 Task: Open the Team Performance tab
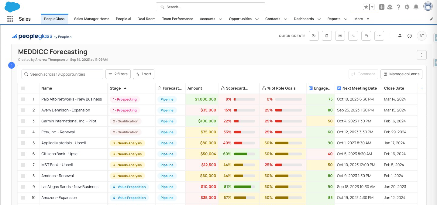[x=177, y=19]
